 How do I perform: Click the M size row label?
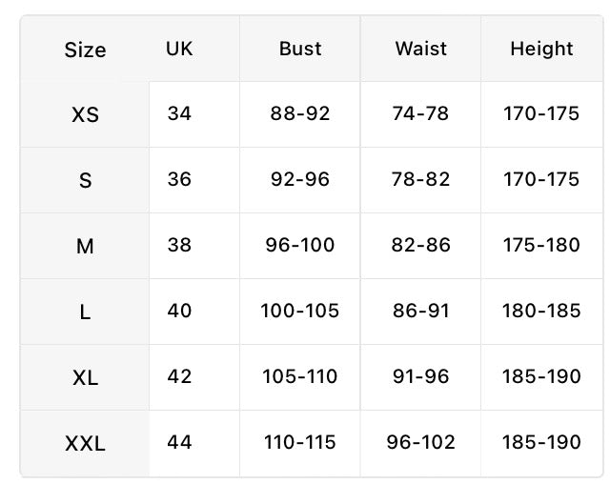pyautogui.click(x=85, y=246)
